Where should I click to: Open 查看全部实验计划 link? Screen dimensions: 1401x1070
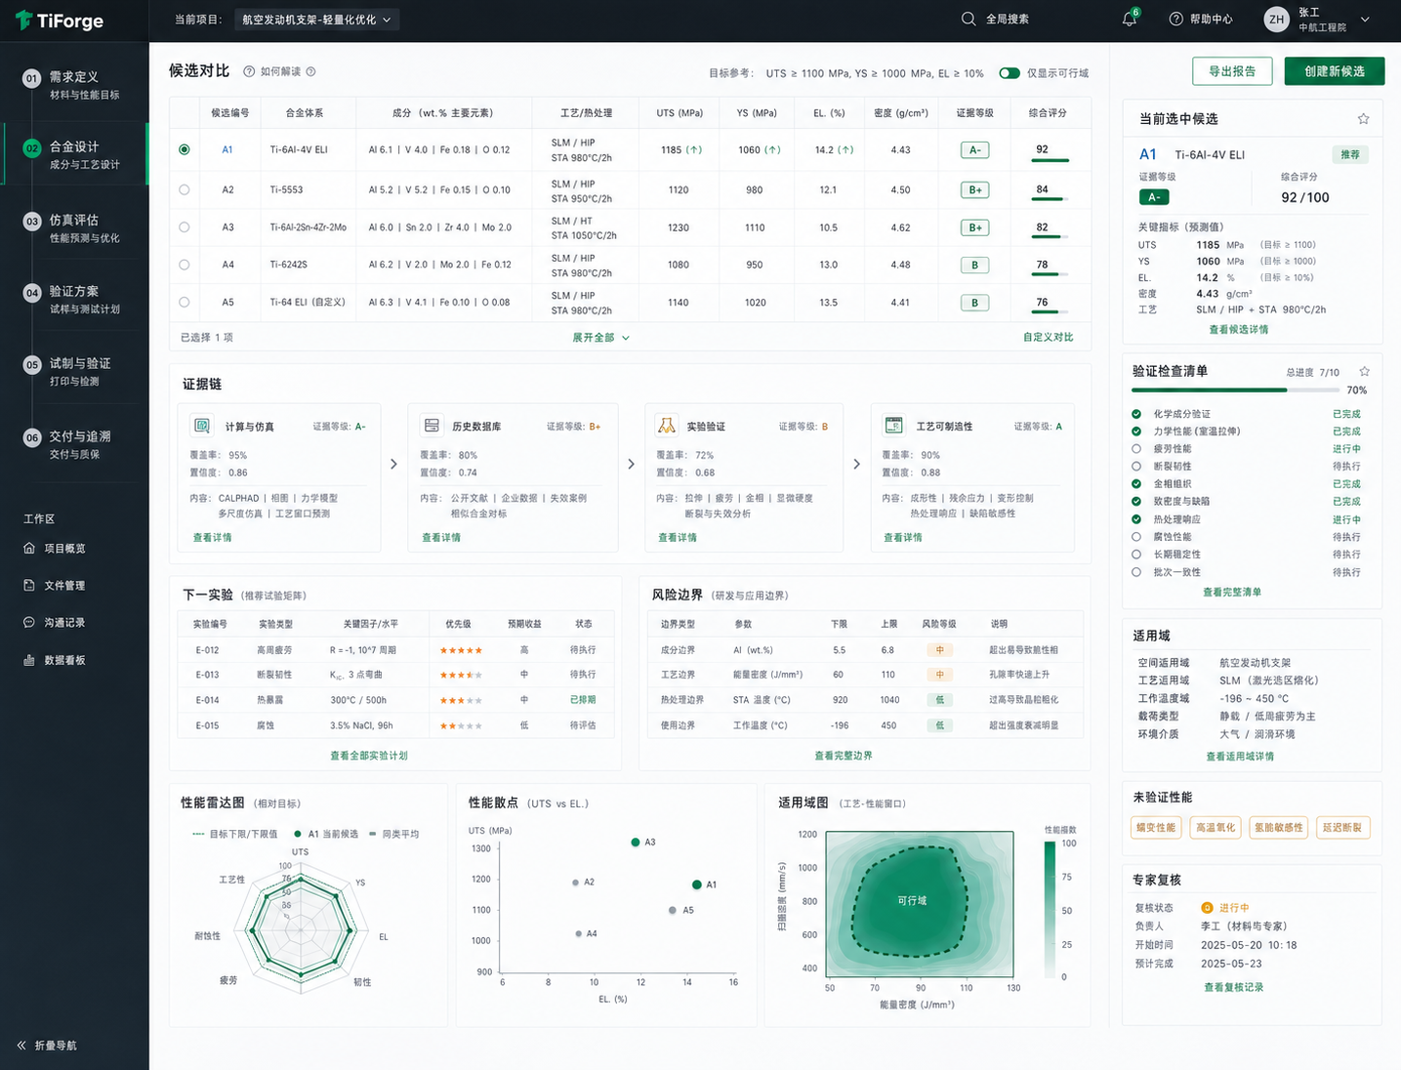369,756
